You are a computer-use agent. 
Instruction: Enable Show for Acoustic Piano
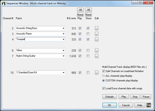88,34
